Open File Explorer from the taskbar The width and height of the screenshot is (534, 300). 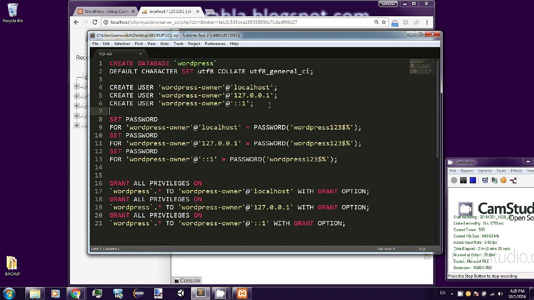[35, 294]
